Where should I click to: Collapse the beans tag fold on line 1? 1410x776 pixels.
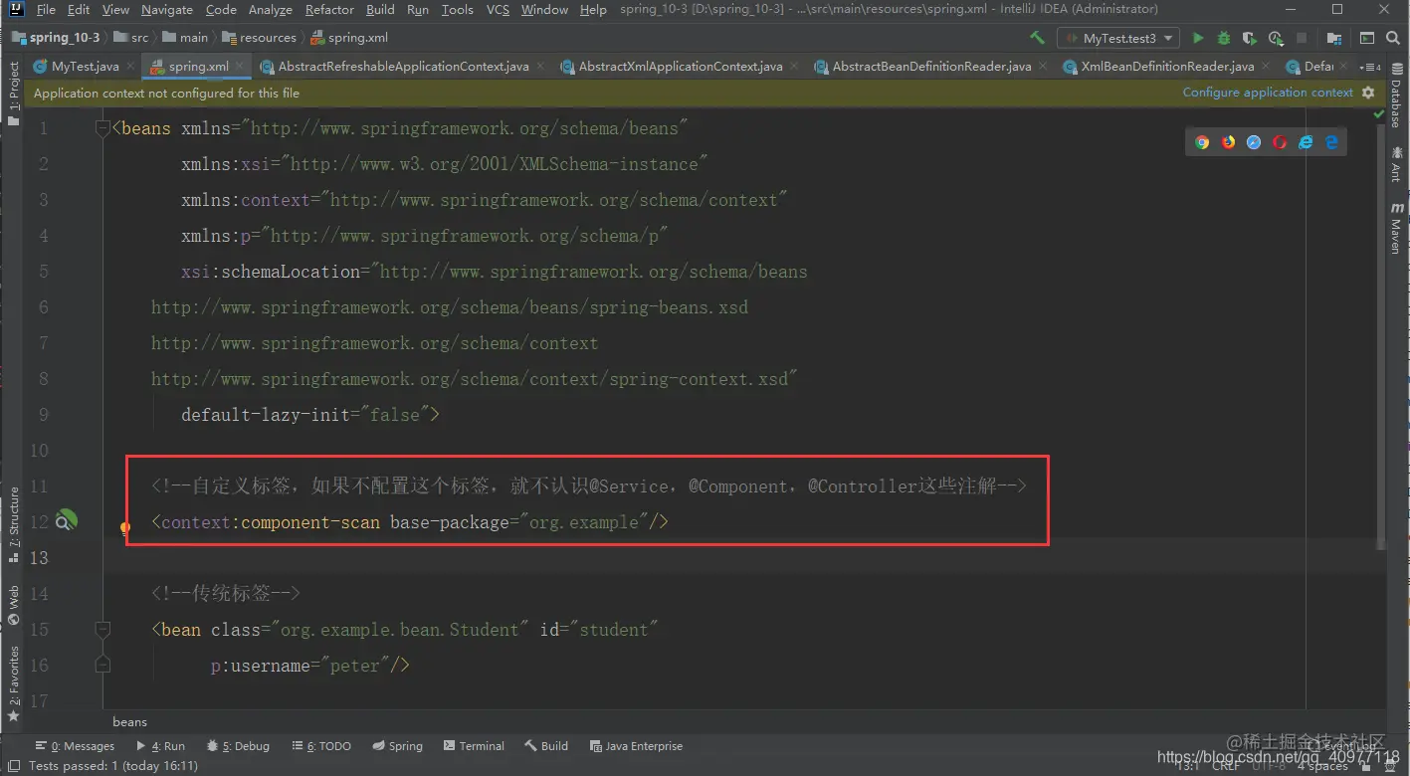(102, 128)
